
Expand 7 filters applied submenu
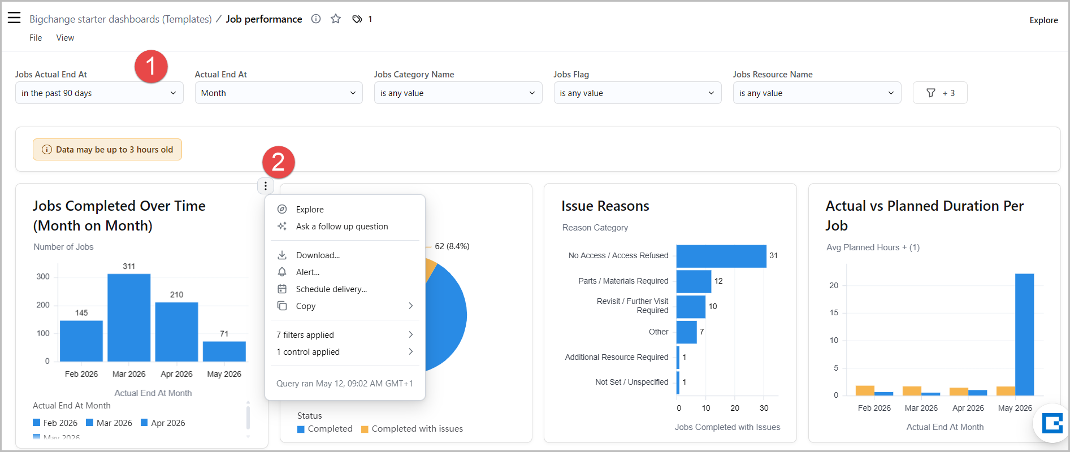click(x=345, y=334)
